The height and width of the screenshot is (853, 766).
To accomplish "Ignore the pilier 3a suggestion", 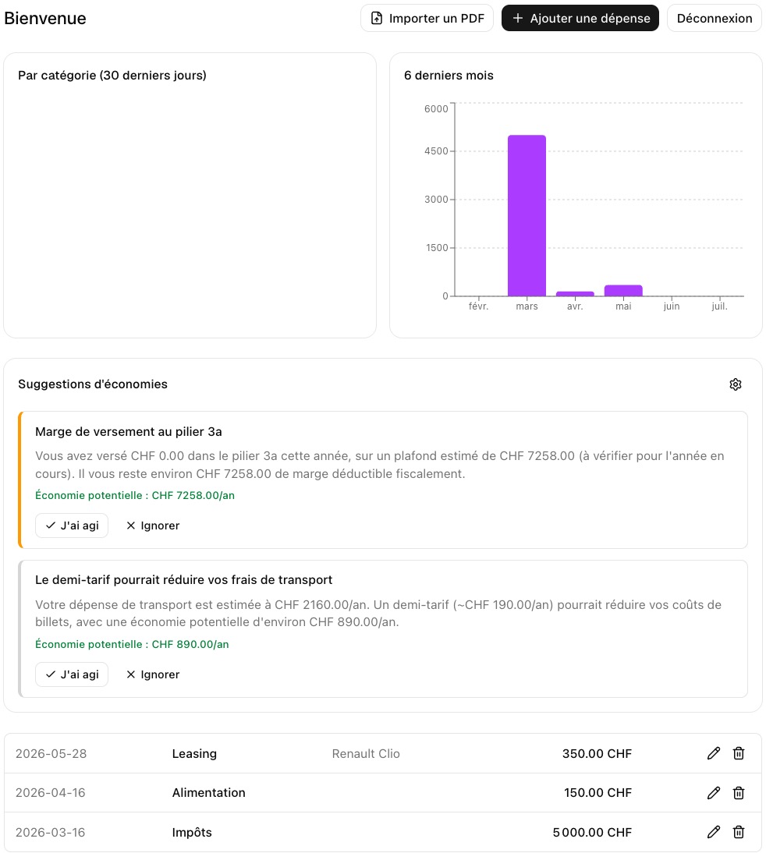I will click(x=152, y=526).
